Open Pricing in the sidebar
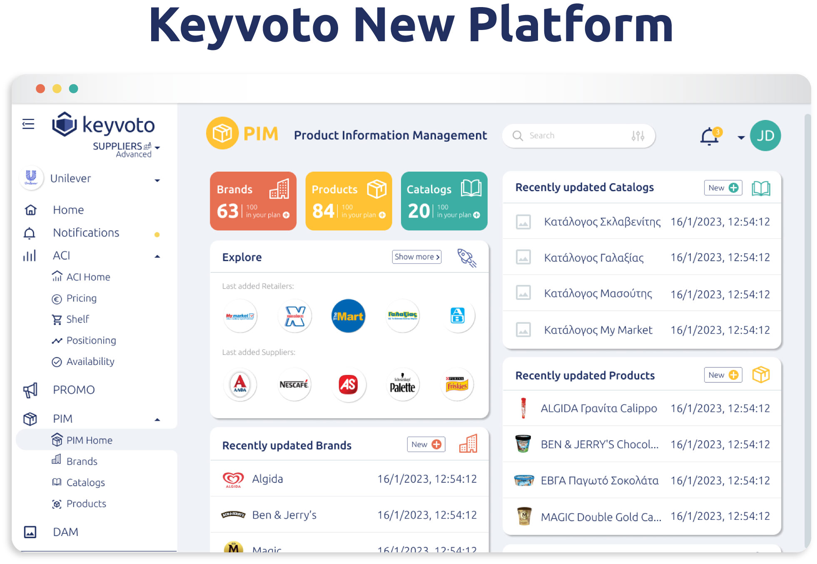 coord(81,298)
